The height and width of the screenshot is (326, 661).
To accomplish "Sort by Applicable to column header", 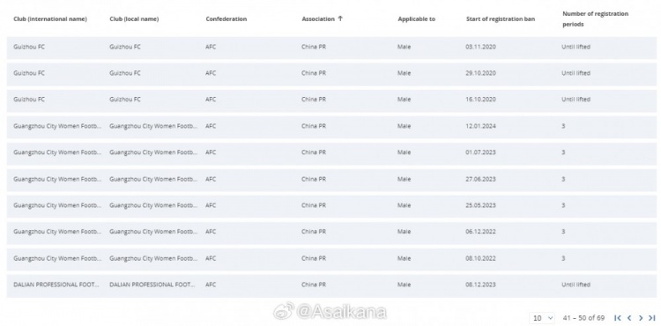I will tap(417, 19).
